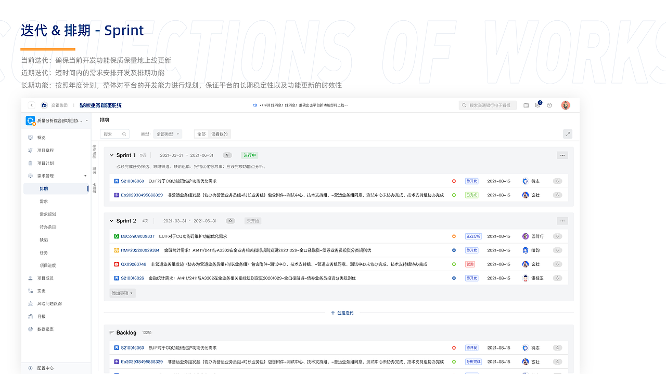Open item link QX09283748

pyautogui.click(x=134, y=264)
